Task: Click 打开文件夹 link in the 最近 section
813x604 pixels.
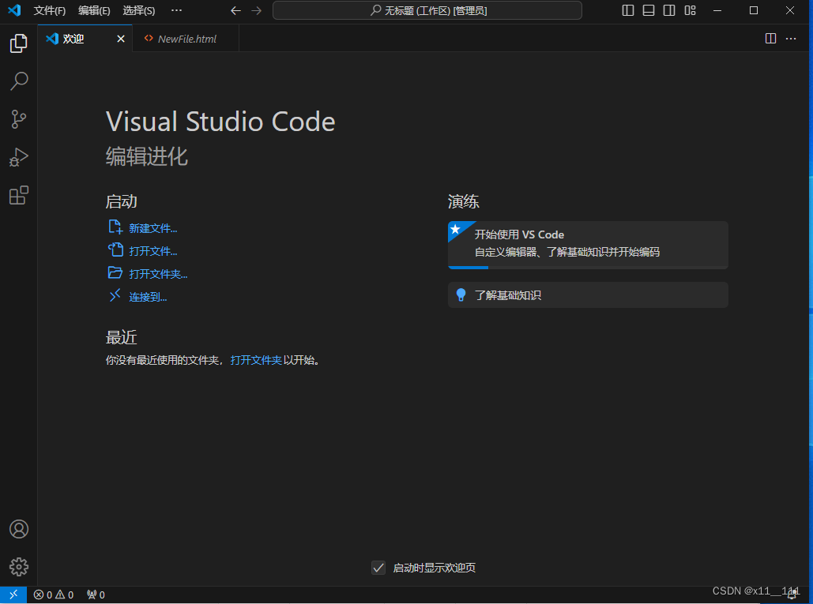Action: (256, 360)
